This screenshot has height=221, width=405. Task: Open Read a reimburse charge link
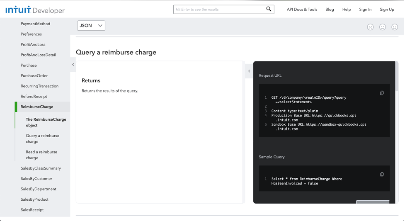[x=41, y=155]
